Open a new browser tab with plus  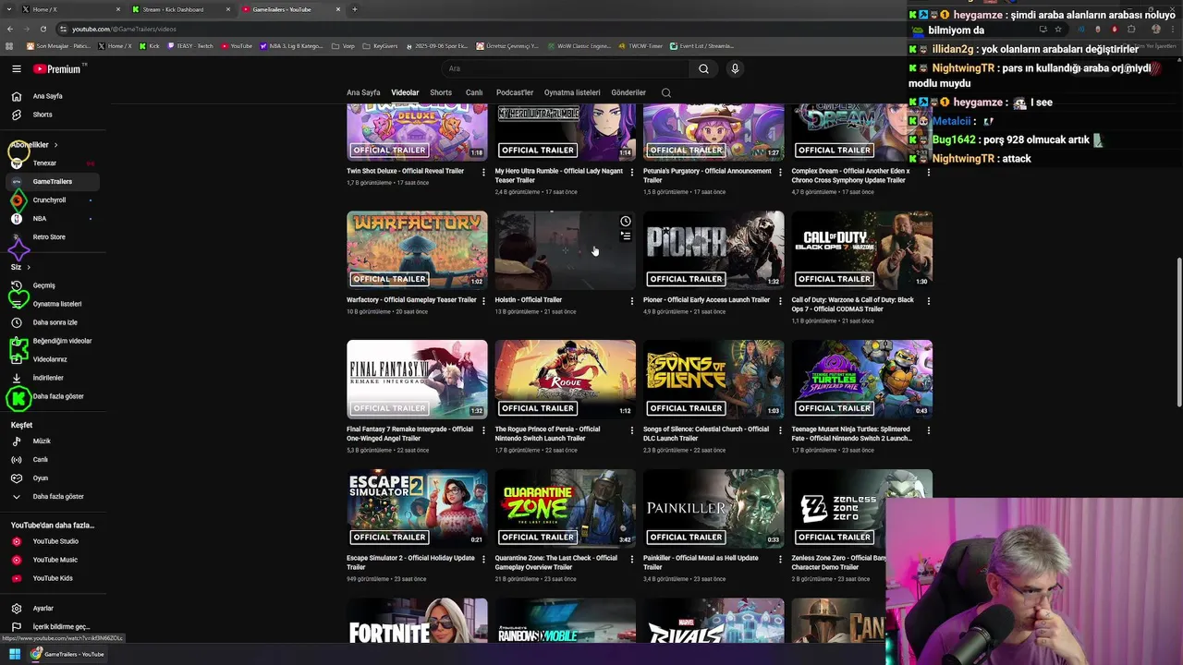355,9
